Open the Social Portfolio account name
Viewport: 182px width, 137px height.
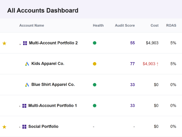pyautogui.click(x=43, y=126)
